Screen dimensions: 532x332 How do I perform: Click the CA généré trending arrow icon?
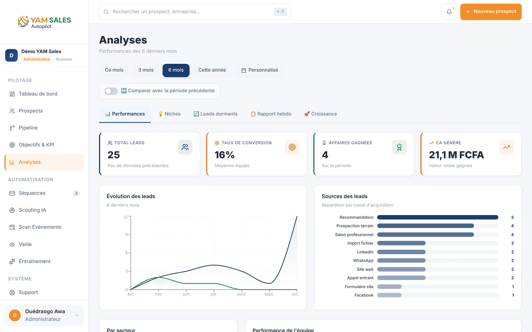pos(506,147)
